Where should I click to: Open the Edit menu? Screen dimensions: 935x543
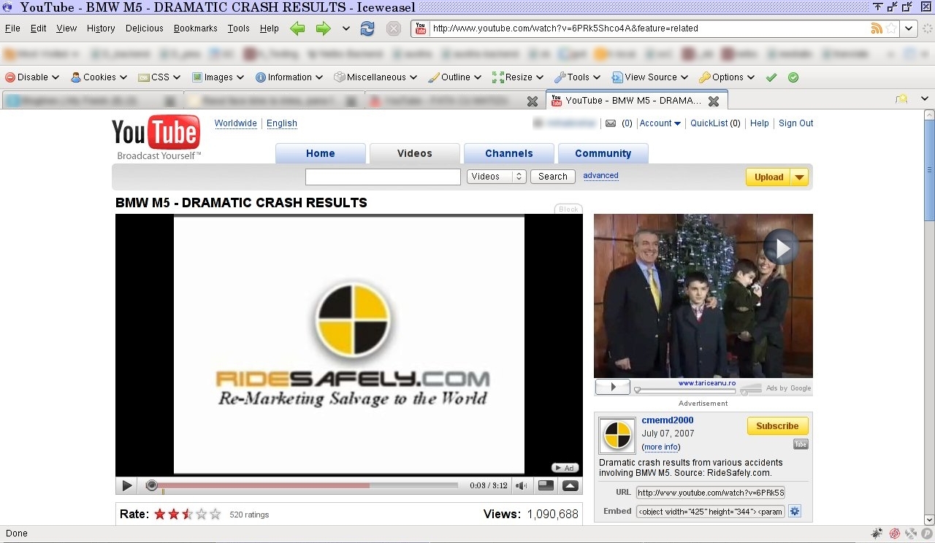[x=39, y=28]
